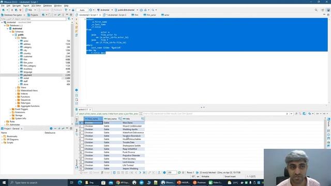
Task: Select the customer table
Action: point(27,56)
